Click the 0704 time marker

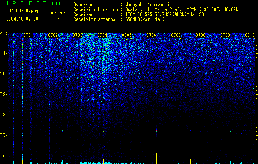[102, 35]
